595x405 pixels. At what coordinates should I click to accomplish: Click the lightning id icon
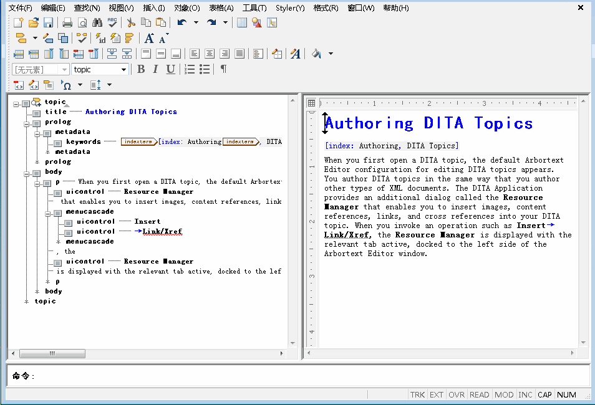(x=100, y=38)
